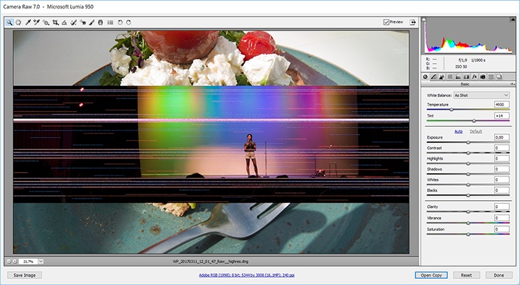Image resolution: width=520 pixels, height=285 pixels.
Task: Select the Zoom tool in the toolbar
Action: [10, 22]
